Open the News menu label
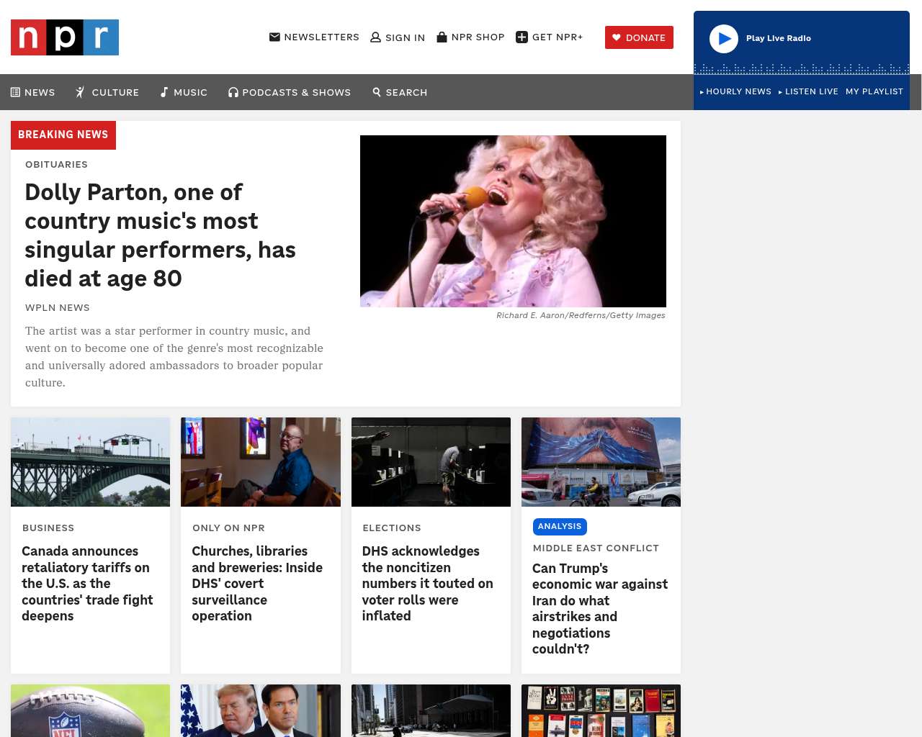The image size is (922, 737). click(x=40, y=92)
